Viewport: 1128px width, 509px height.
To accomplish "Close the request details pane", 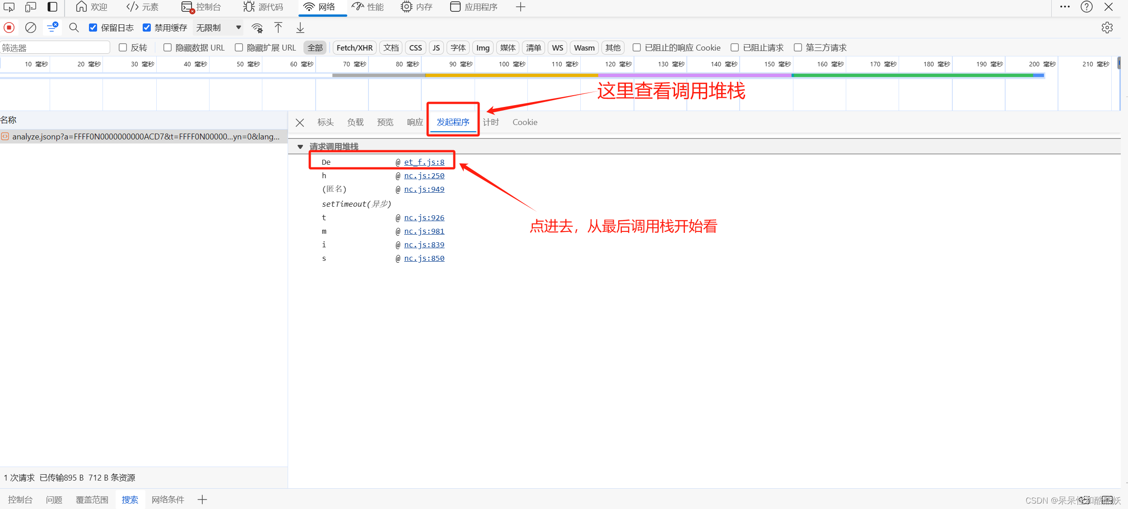I will coord(300,122).
